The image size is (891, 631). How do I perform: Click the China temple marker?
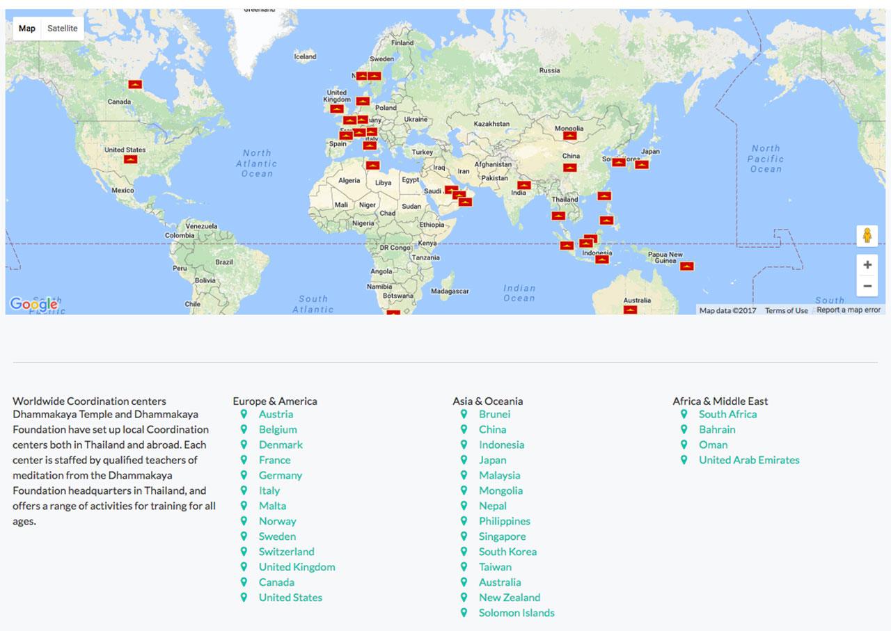570,168
